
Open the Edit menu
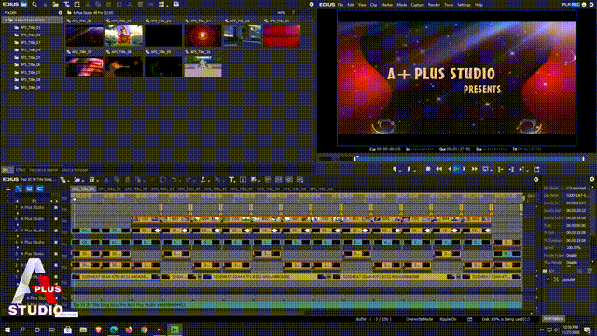click(x=351, y=5)
